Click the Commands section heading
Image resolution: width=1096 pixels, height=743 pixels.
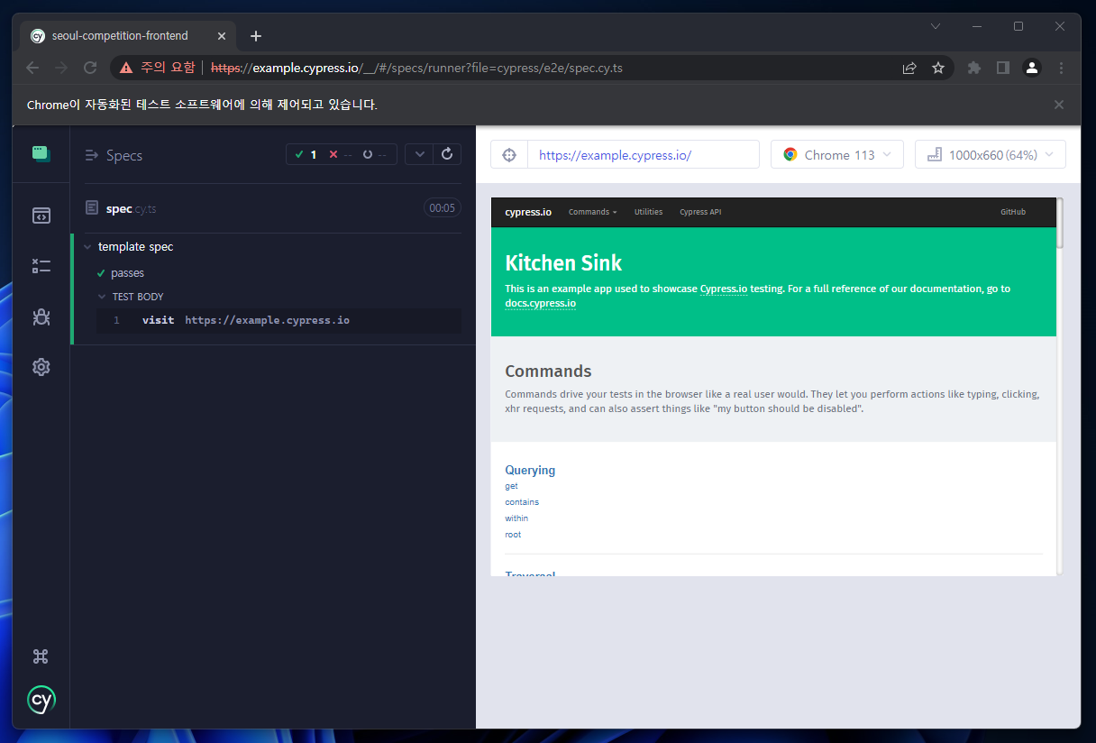coord(548,371)
